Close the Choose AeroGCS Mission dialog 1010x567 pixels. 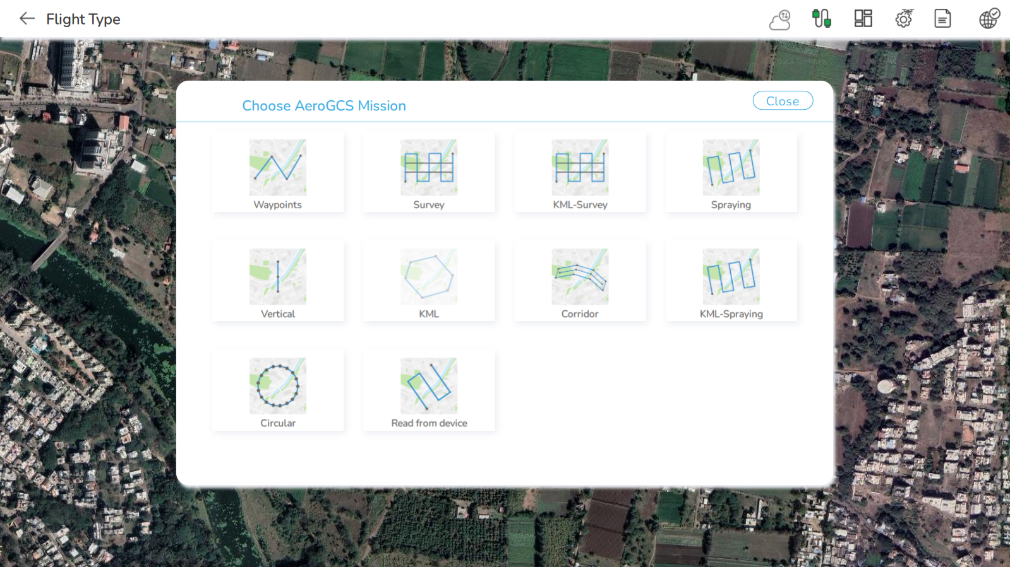[782, 101]
